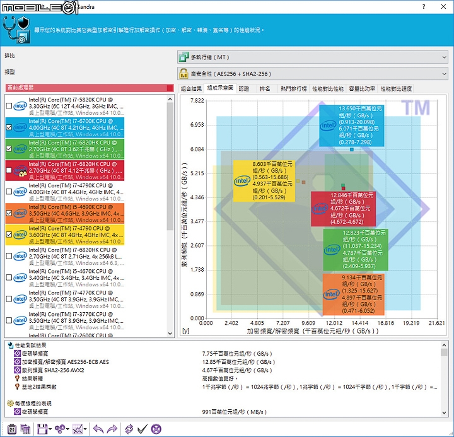Click the diamond icon beside AES256-ECB AES row

[x=18, y=362]
